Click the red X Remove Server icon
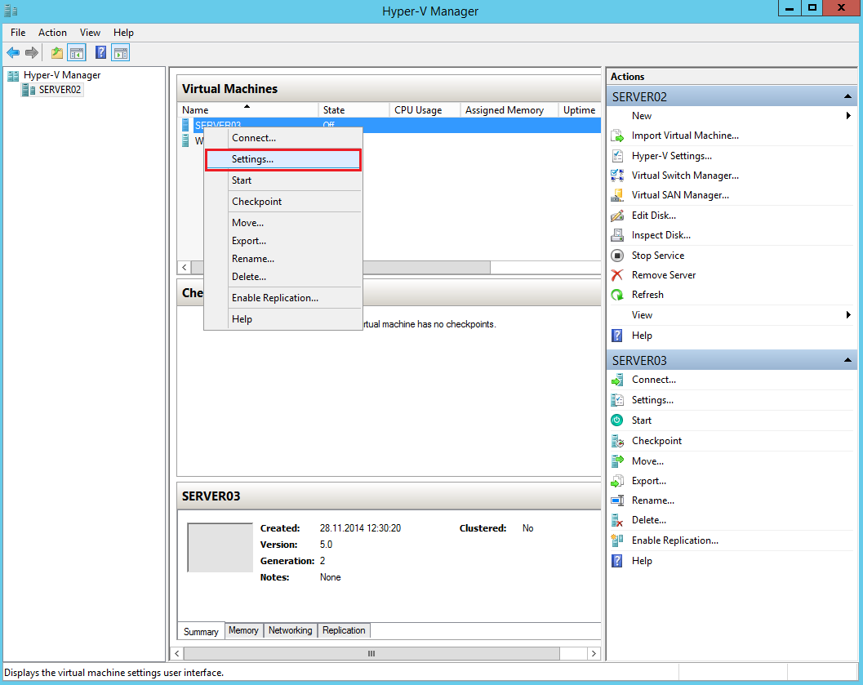 (617, 275)
